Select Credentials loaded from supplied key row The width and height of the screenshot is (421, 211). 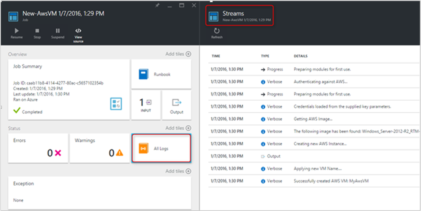point(314,107)
